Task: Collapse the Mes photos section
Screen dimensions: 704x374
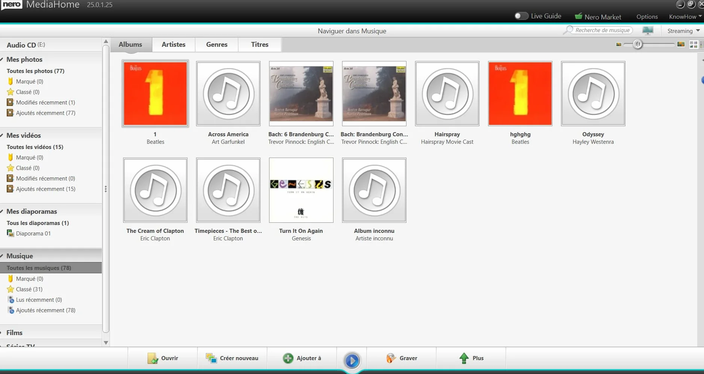Action: click(x=2, y=60)
